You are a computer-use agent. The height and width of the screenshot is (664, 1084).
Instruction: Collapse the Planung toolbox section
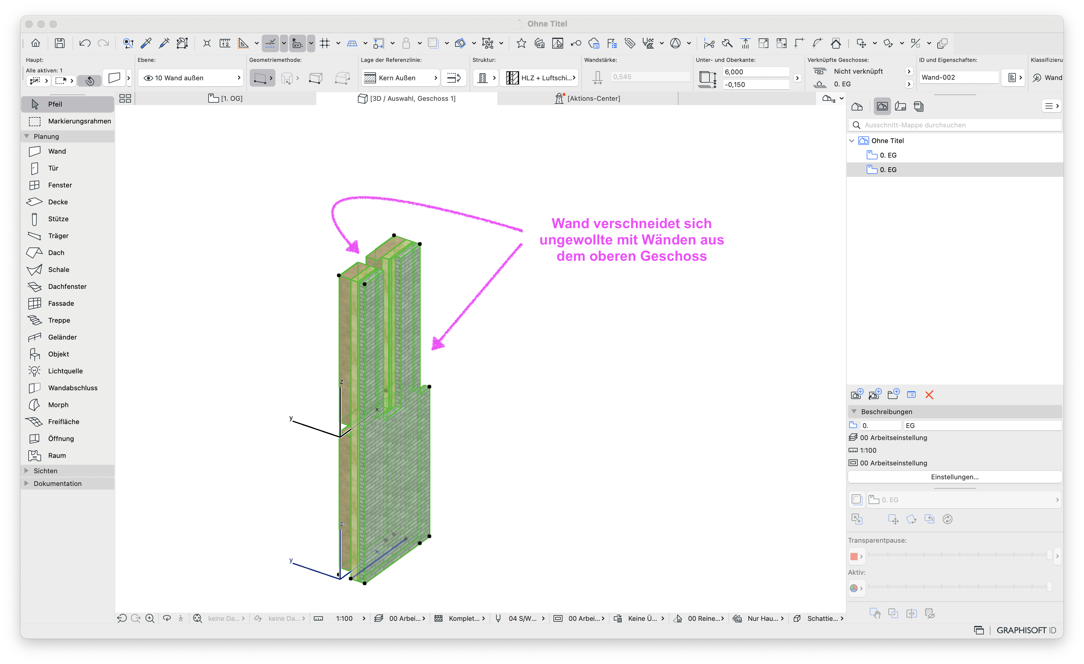tap(27, 136)
